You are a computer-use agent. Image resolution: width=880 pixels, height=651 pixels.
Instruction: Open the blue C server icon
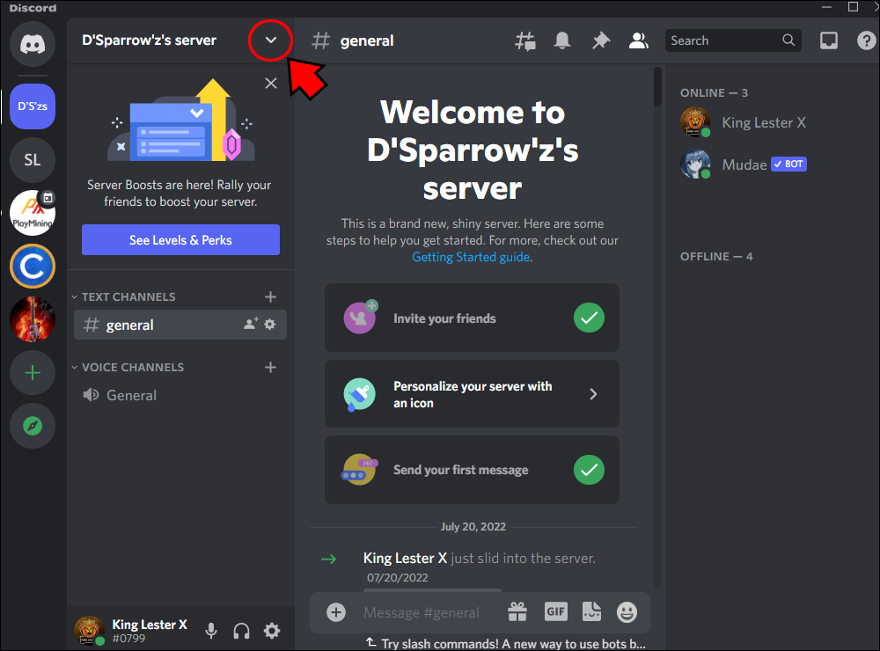(x=33, y=266)
